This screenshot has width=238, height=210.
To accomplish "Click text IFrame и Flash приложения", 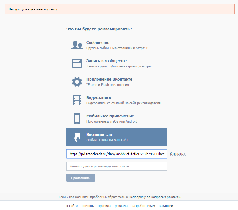I will [x=108, y=85].
